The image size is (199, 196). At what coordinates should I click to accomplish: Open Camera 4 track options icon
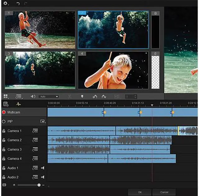(x=35, y=158)
